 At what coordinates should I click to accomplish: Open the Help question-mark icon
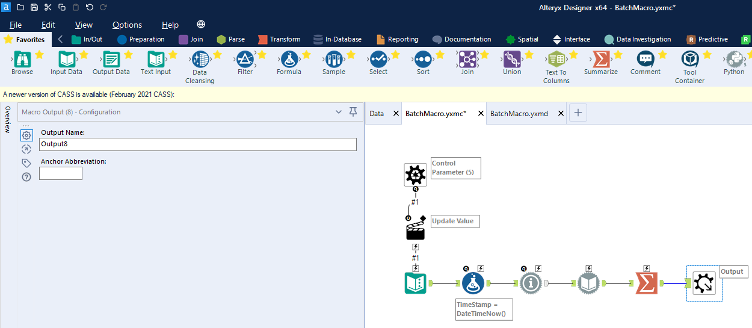coord(26,177)
